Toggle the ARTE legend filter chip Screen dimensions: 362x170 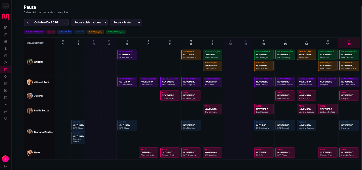(51, 32)
